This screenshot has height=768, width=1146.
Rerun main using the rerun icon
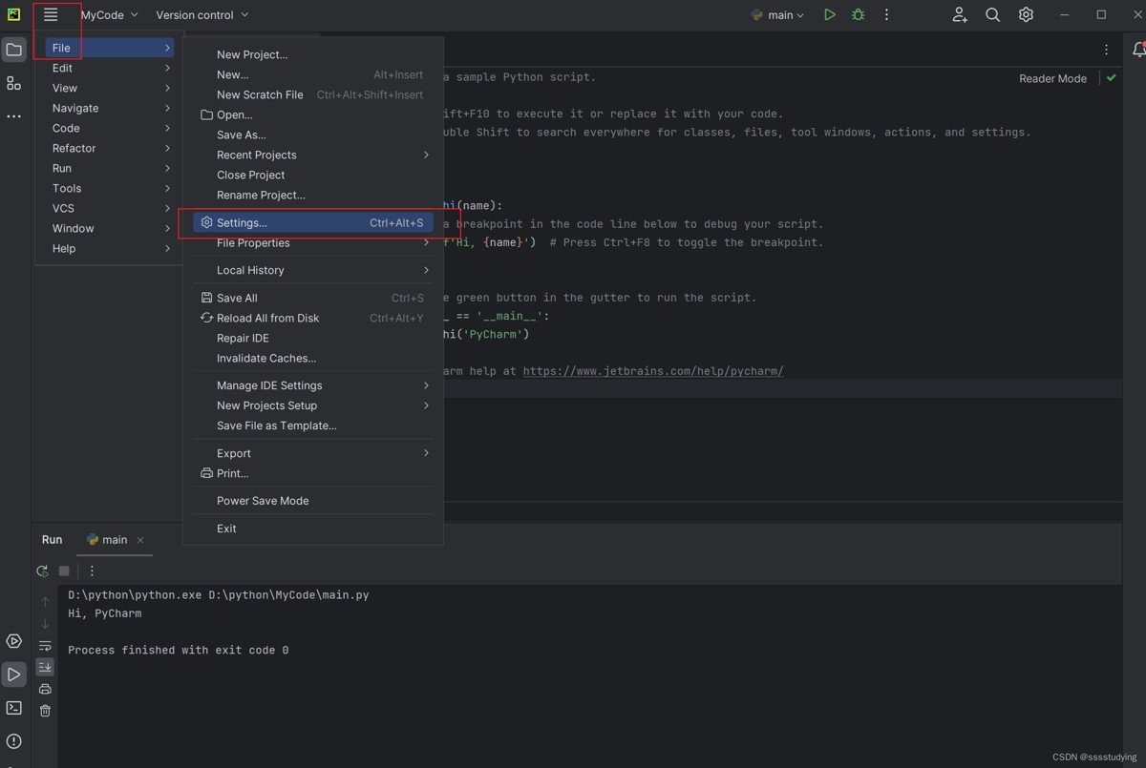(x=42, y=571)
